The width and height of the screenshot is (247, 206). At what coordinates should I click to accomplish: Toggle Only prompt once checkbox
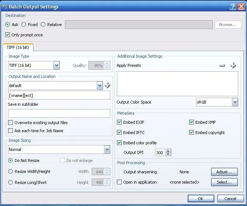[x=7, y=35]
